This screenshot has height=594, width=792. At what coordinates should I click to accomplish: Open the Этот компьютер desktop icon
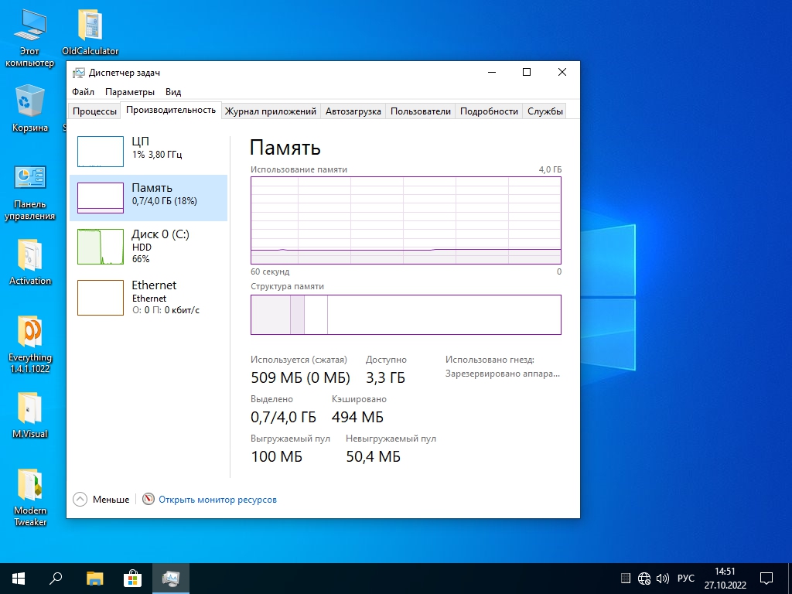point(30,39)
